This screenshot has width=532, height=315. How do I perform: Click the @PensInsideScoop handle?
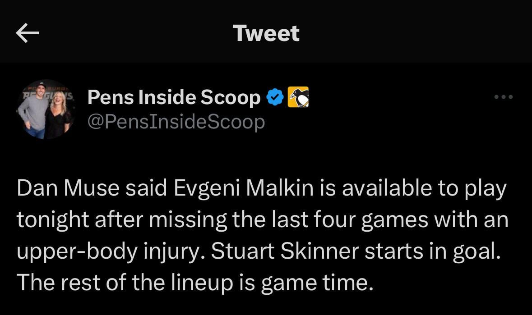coord(176,121)
